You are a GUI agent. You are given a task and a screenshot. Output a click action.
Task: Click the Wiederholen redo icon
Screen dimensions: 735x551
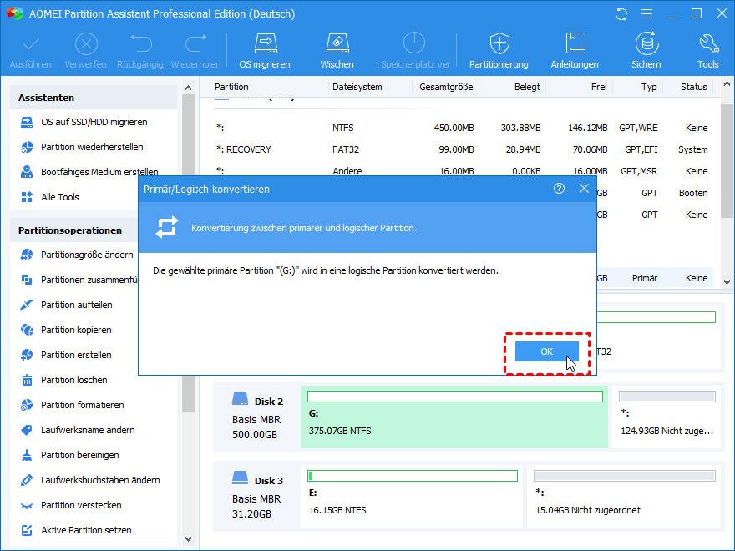coord(195,44)
